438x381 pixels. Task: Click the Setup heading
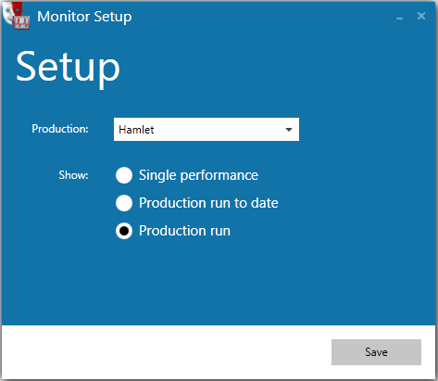click(68, 68)
